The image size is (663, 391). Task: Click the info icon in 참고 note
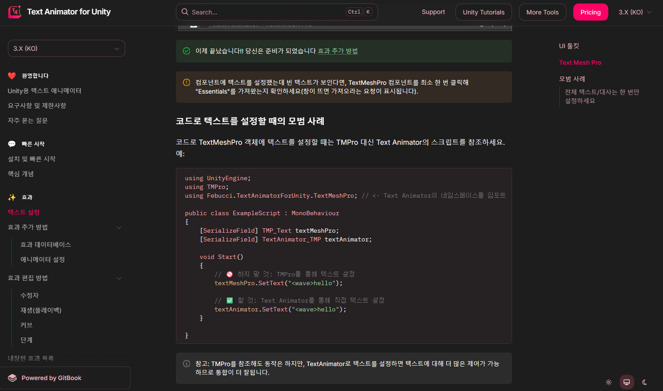(186, 363)
